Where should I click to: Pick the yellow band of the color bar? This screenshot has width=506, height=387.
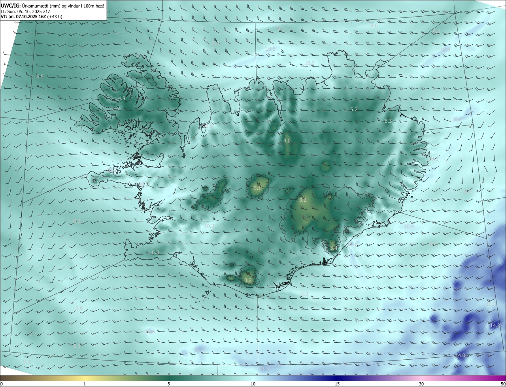[85, 378]
